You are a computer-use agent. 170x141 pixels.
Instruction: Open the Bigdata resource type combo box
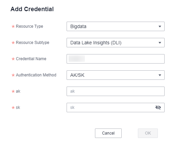(116, 26)
